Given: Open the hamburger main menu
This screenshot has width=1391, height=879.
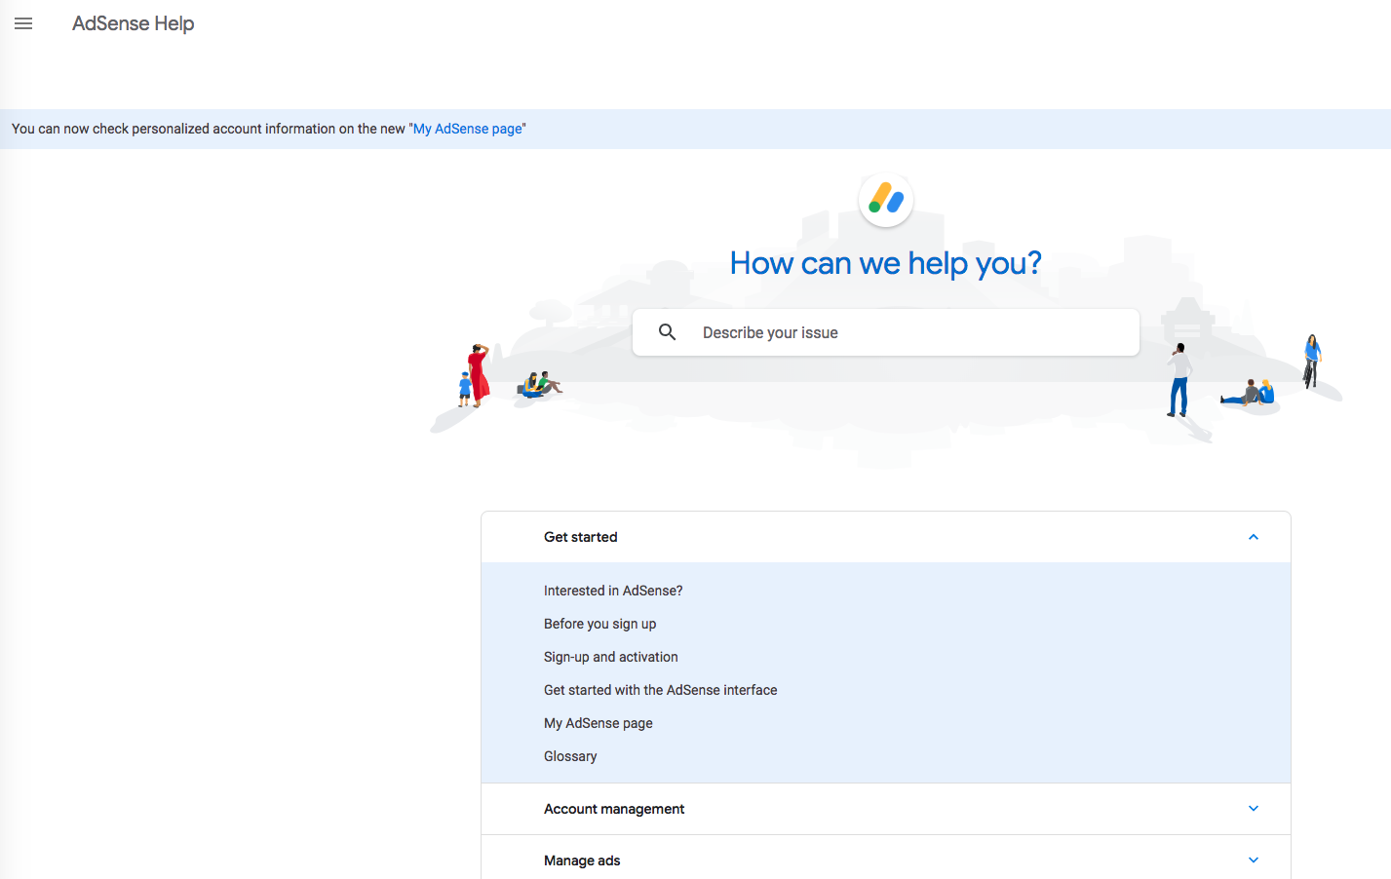Looking at the screenshot, I should coord(23,23).
